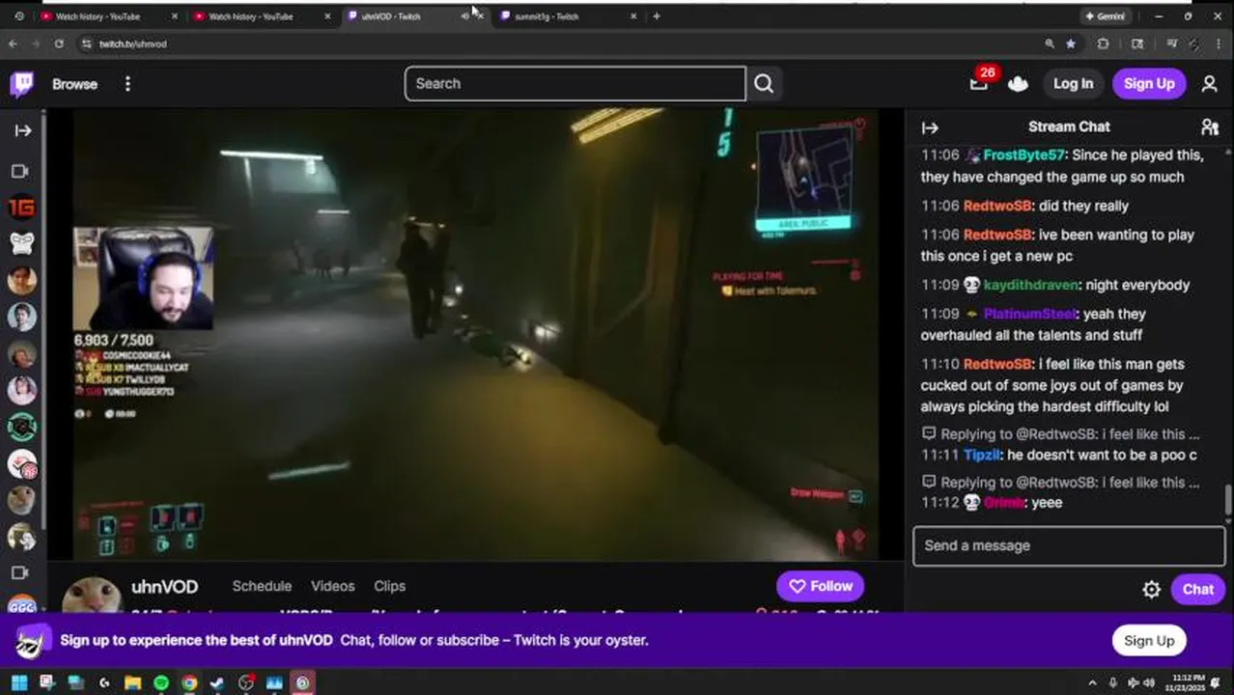Open the more options three-dot menu
Viewport: 1234px width, 695px height.
pos(127,84)
